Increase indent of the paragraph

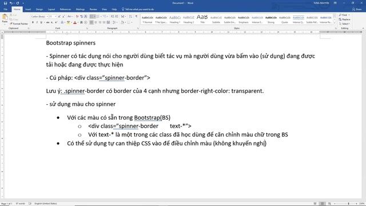pyautogui.click(x=117, y=17)
